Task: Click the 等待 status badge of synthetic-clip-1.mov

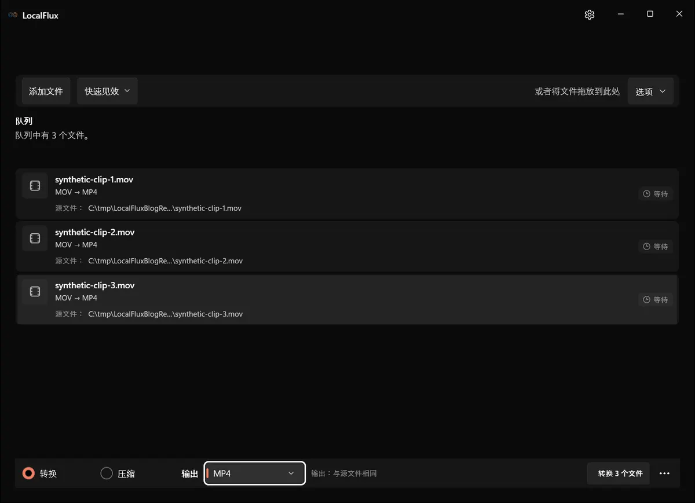Action: (x=656, y=194)
